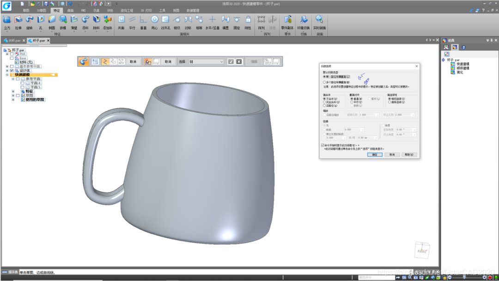Click the green checkmark accept icon in command bar
The width and height of the screenshot is (499, 281).
pos(231,62)
